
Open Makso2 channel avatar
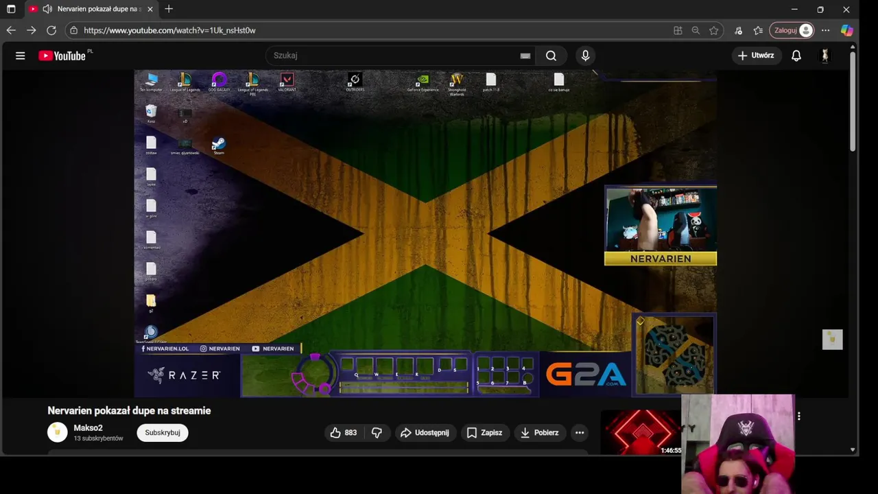click(58, 432)
